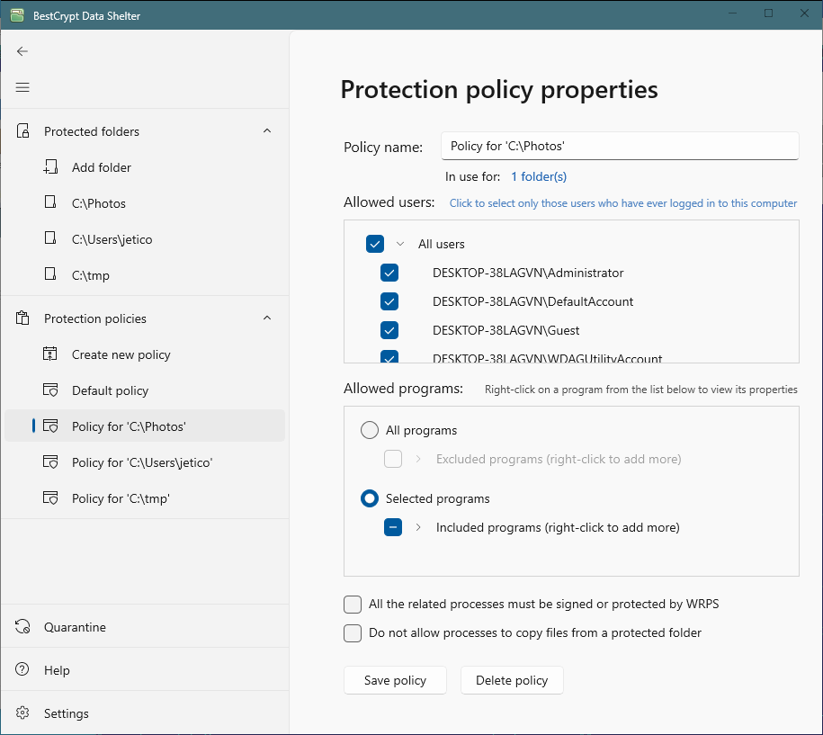Click the Protection policies clipboard icon
Image resolution: width=823 pixels, height=735 pixels.
[x=22, y=318]
